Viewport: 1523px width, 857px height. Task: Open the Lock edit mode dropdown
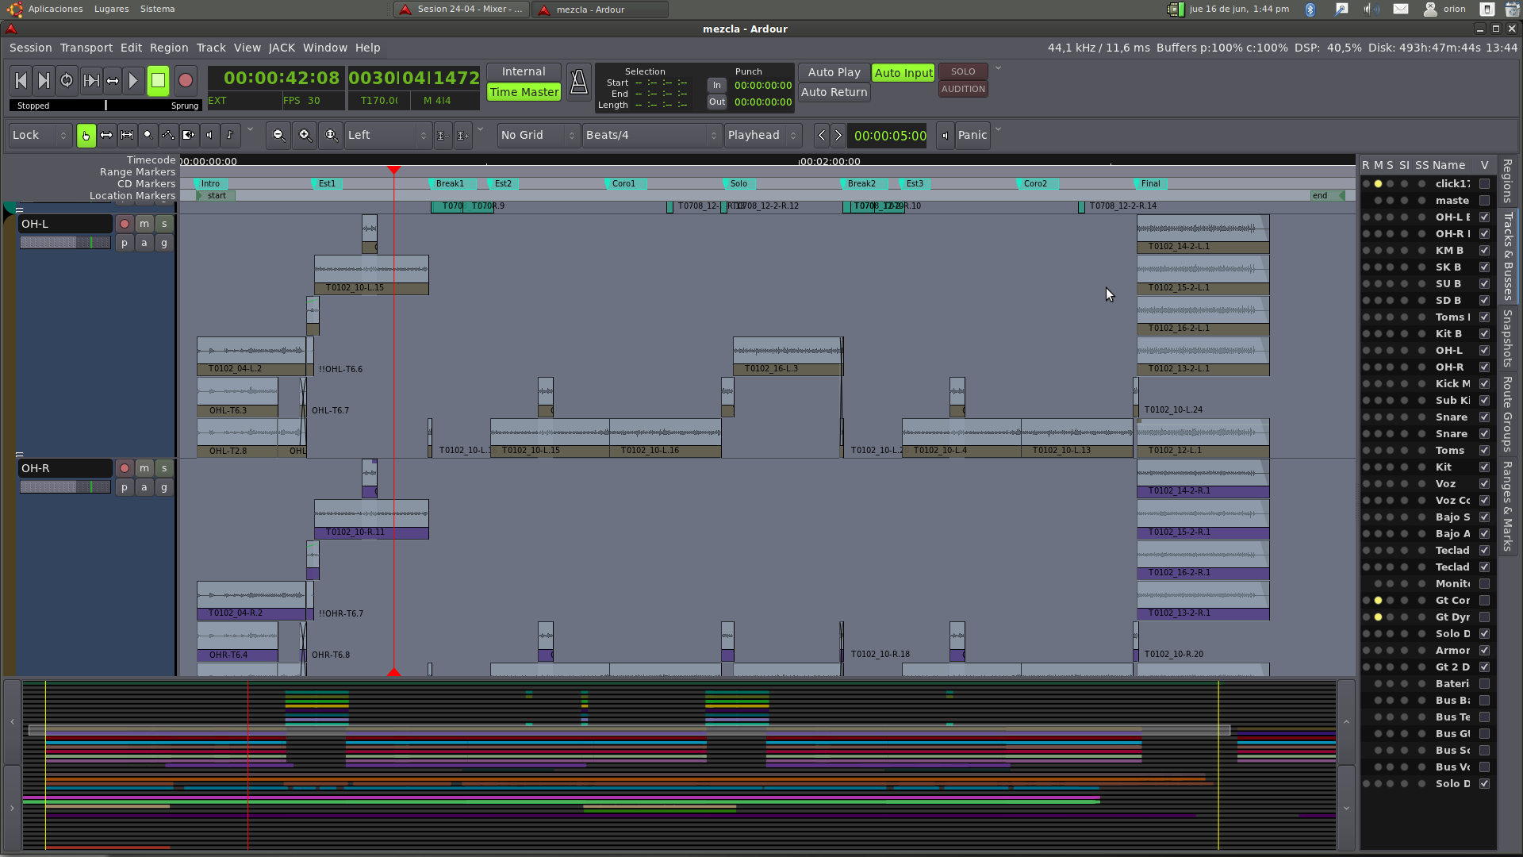40,136
